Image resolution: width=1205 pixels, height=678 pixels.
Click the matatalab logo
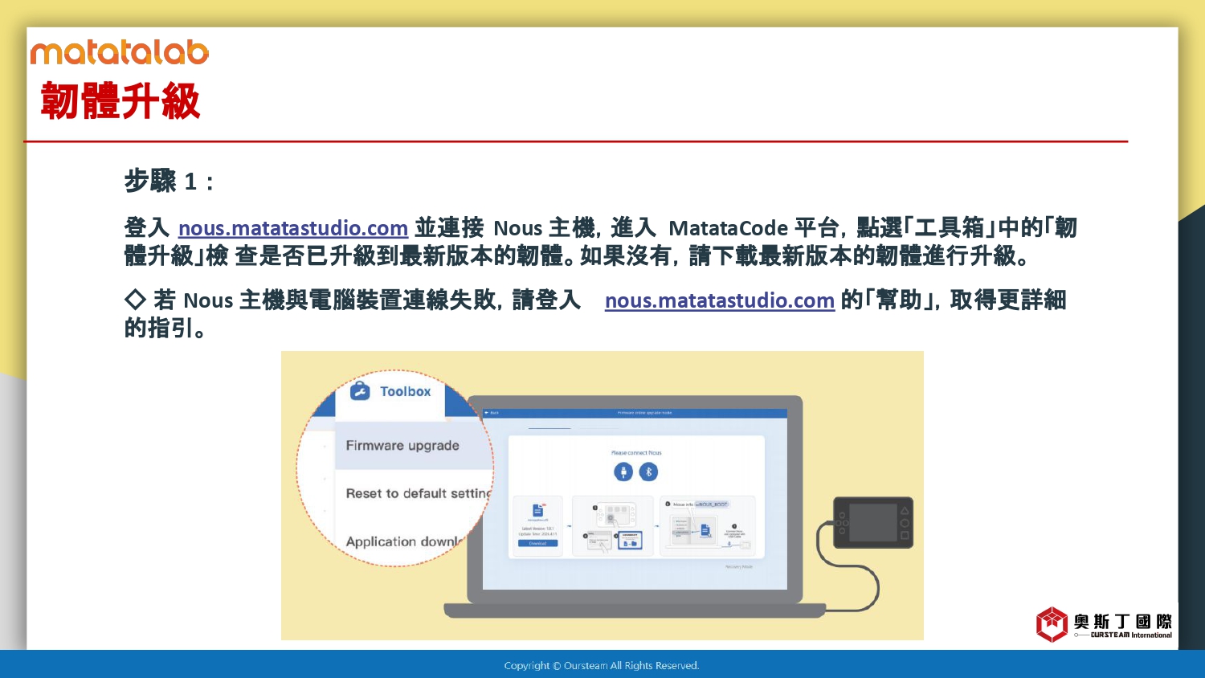[x=120, y=52]
